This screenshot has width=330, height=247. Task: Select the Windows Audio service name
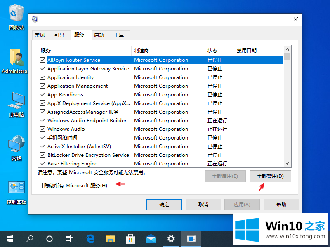(66, 129)
